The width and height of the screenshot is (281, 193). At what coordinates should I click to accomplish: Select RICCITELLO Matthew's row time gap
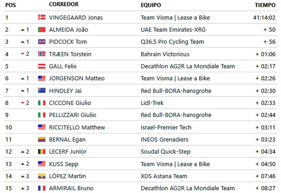pyautogui.click(x=266, y=127)
